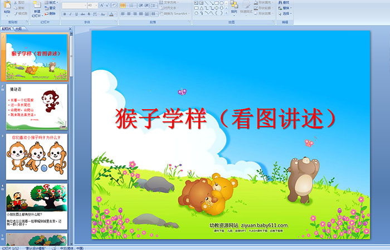Screen dimensions: 390x250
Task: Apply font color with the A button
Action: point(112,14)
